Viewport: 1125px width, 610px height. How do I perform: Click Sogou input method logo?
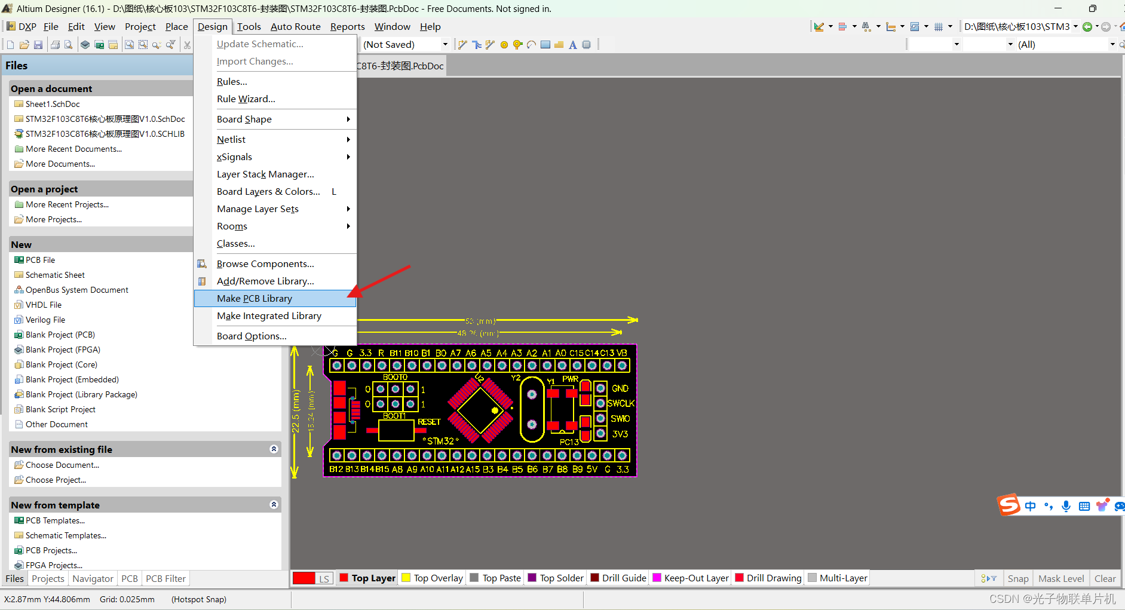(1008, 505)
